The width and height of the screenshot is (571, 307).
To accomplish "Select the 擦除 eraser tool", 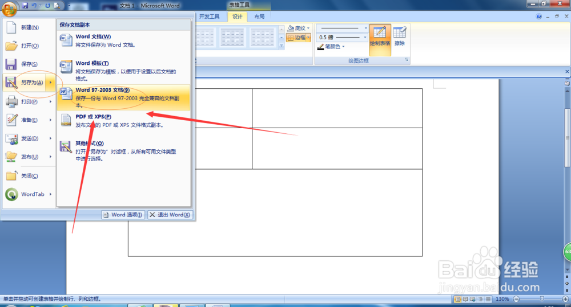I will (x=400, y=36).
